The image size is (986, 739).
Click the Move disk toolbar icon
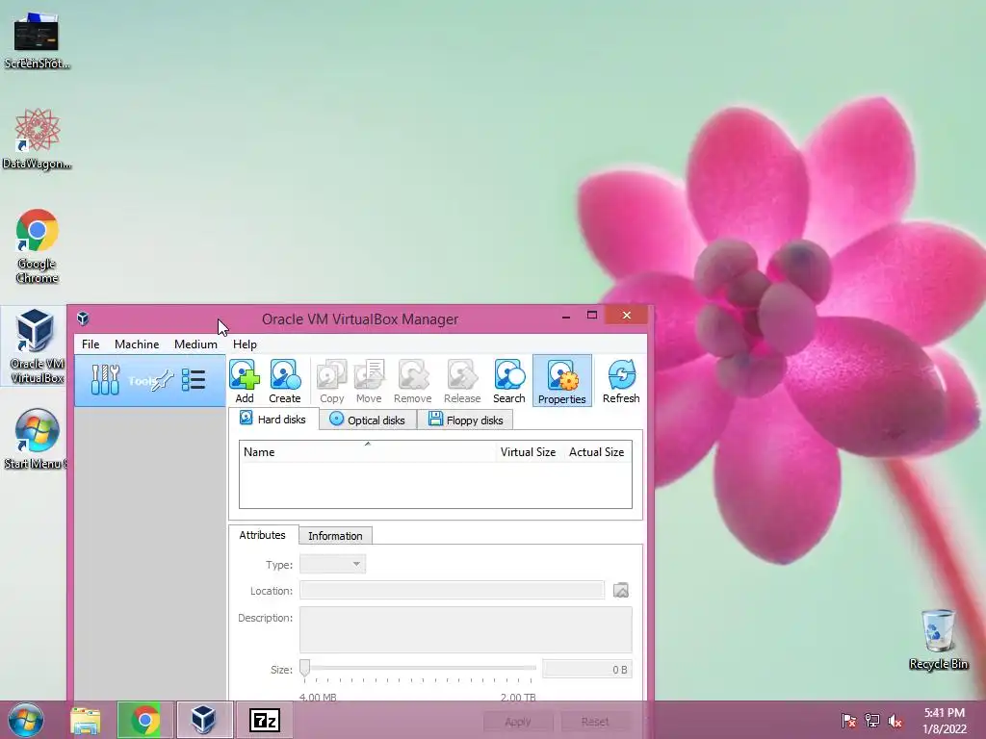coord(369,380)
